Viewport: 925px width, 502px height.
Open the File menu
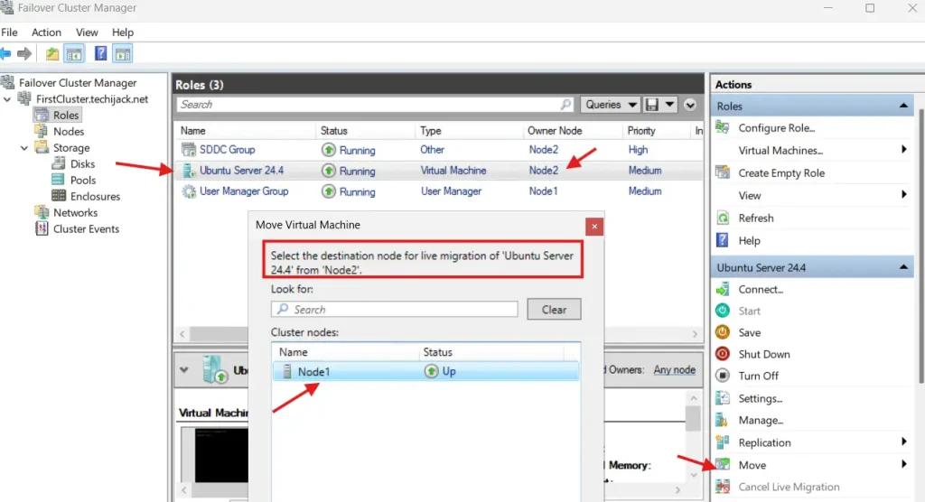click(9, 33)
